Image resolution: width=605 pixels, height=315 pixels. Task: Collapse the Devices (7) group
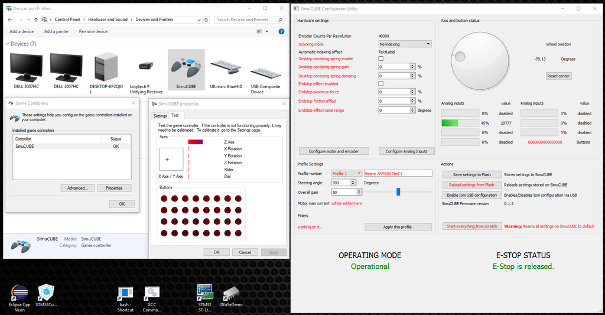pos(7,44)
